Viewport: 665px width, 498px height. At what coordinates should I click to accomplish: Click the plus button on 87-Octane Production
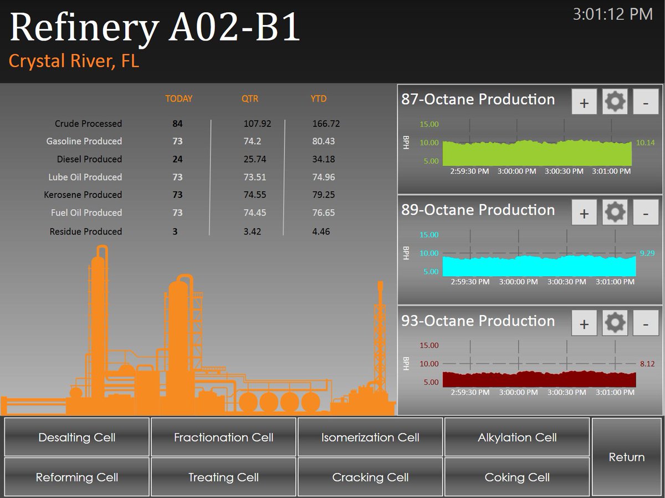(x=584, y=102)
